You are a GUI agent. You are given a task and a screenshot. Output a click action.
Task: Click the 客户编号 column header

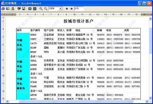35,30
